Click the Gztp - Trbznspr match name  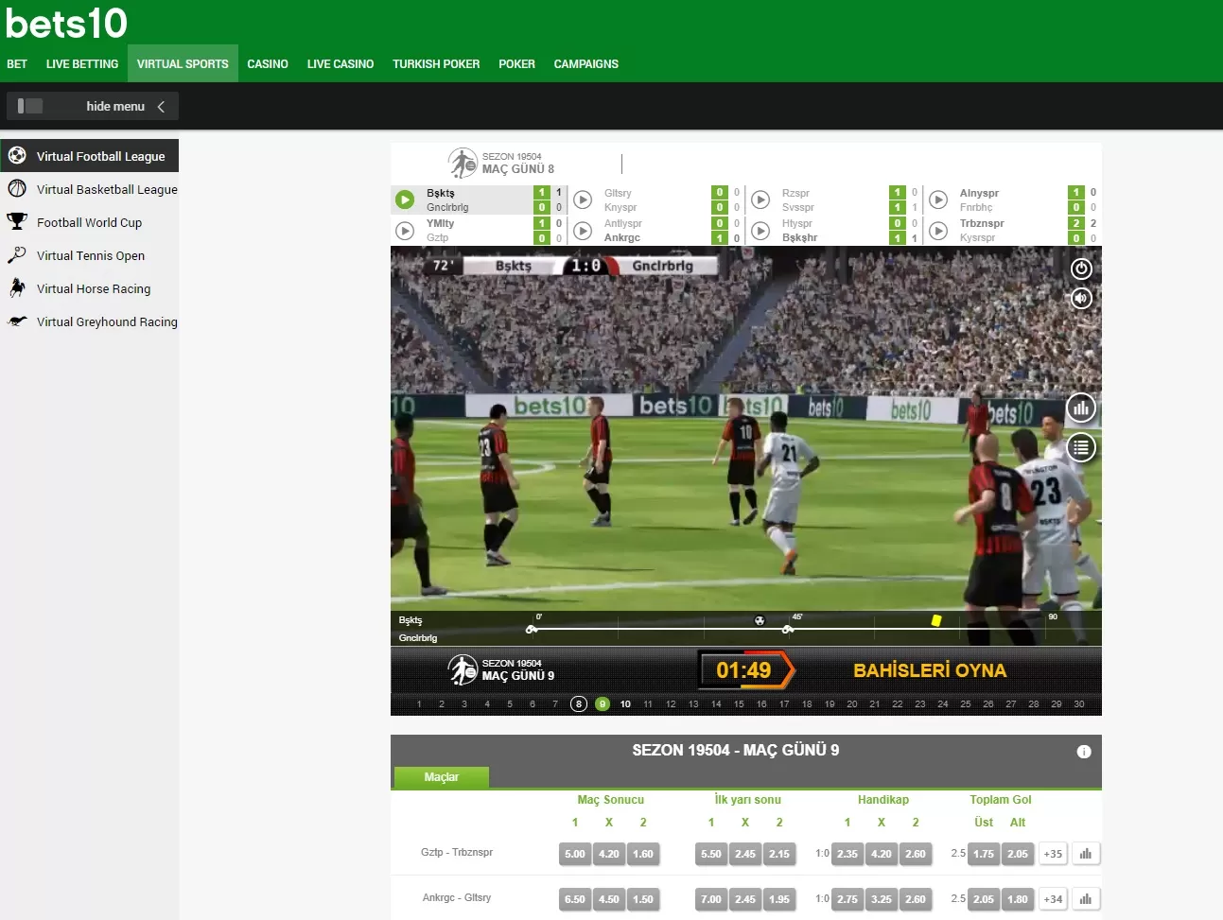[457, 852]
